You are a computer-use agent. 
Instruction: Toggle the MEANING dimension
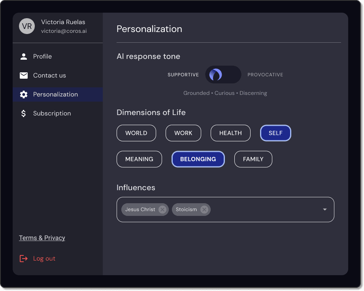pos(139,159)
